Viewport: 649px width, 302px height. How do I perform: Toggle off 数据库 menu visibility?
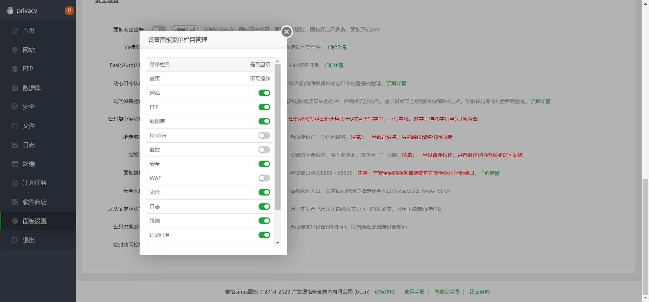[264, 121]
